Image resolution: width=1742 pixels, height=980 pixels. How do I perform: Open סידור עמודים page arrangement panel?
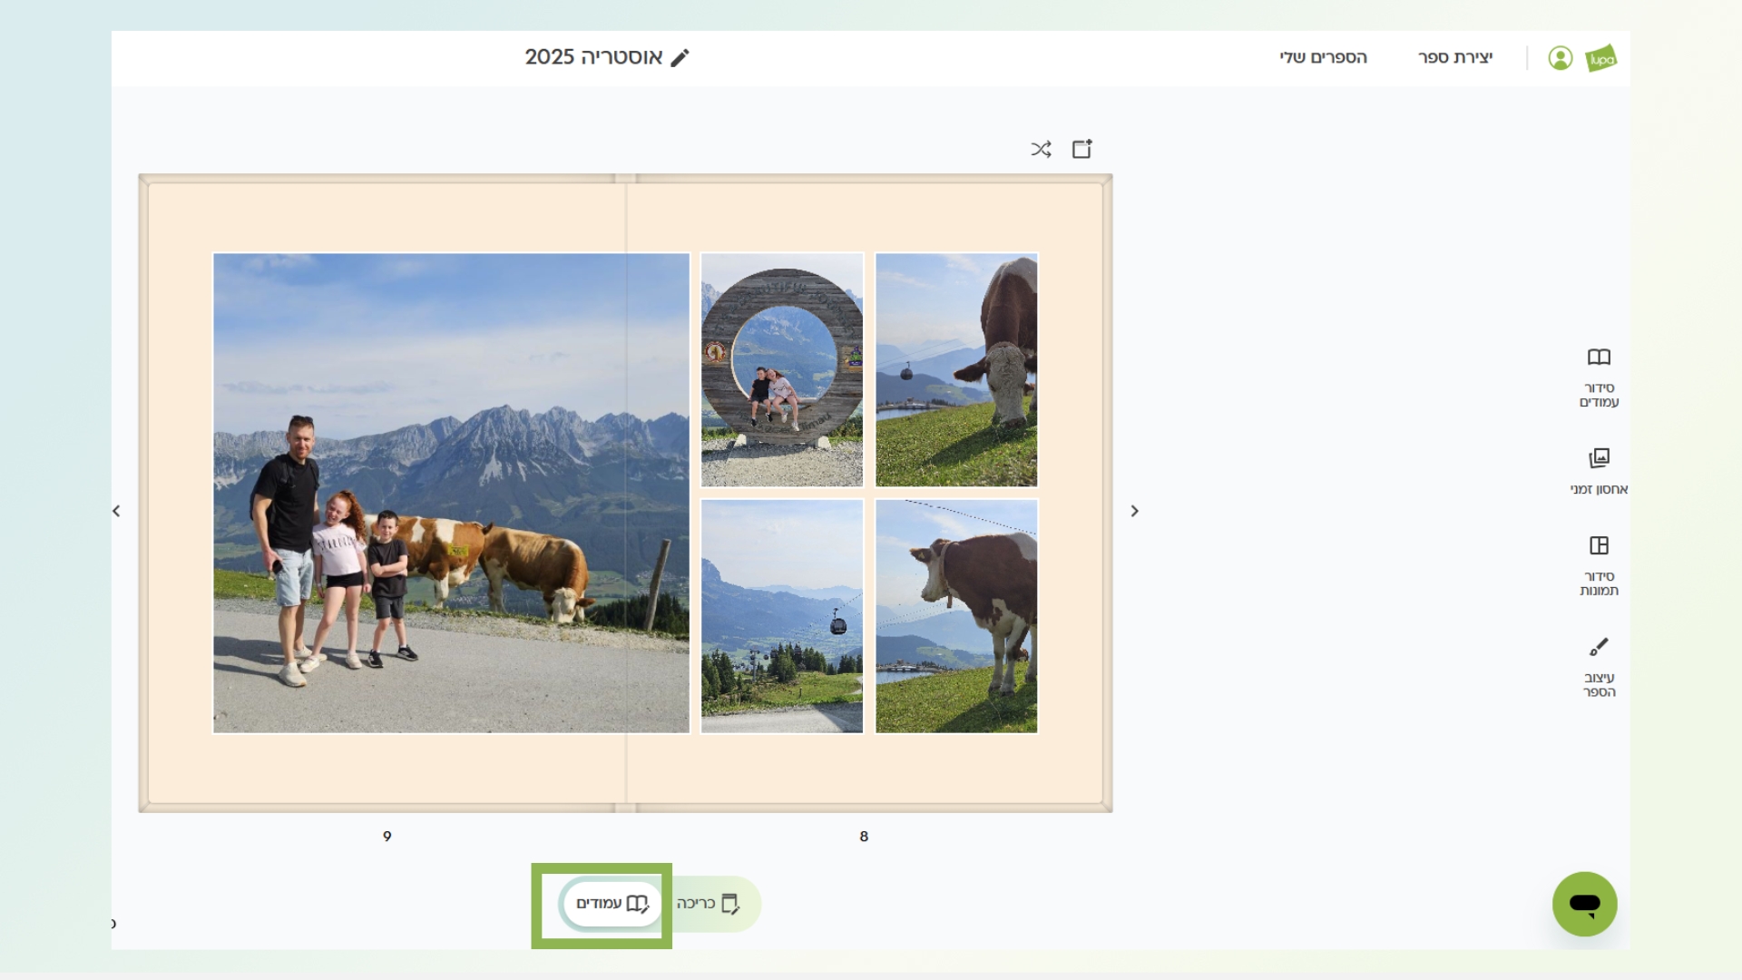coord(1599,377)
